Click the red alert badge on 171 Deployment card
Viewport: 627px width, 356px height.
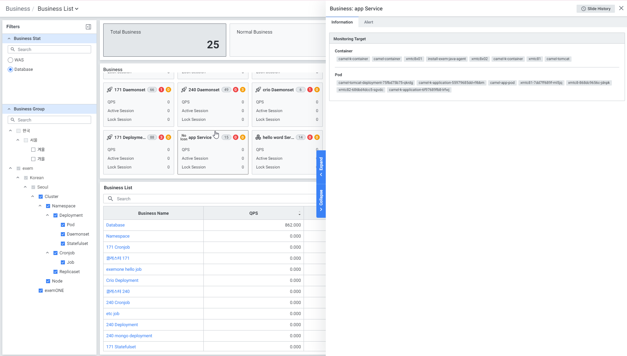(161, 137)
